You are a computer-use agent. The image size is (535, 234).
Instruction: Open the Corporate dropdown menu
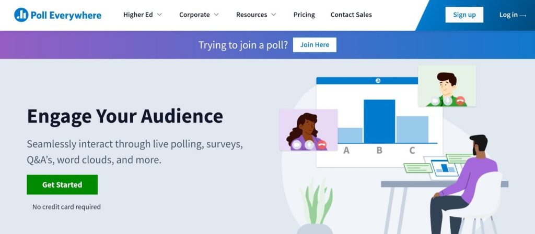coord(199,15)
